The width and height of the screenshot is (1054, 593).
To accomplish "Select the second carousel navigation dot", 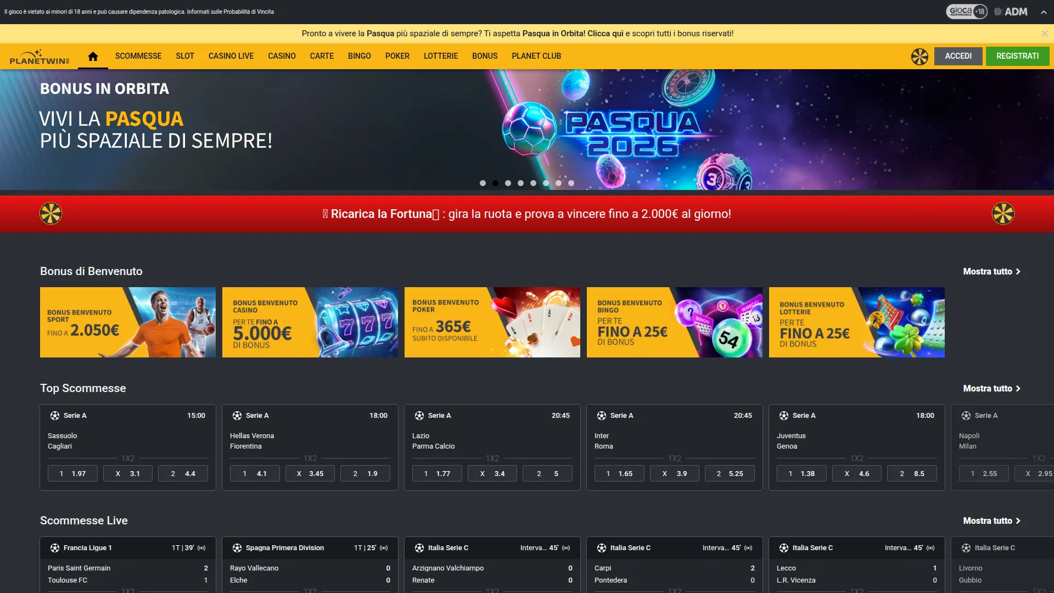I will pos(495,183).
